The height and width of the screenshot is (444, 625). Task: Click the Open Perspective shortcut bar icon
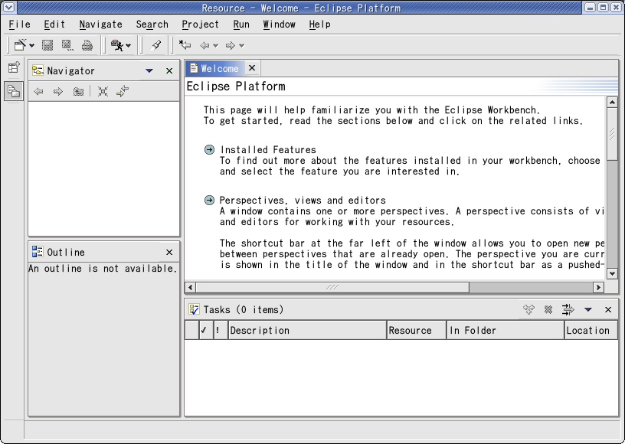tap(14, 67)
